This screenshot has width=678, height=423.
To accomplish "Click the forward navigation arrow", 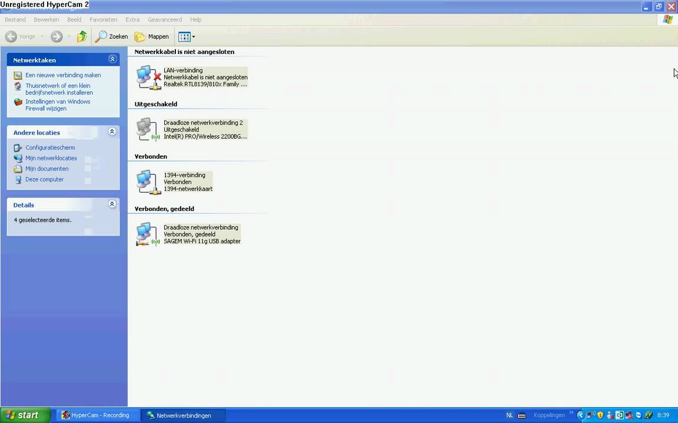I will pyautogui.click(x=56, y=36).
